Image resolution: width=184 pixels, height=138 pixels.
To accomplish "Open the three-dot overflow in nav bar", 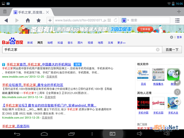I will [x=92, y=134].
